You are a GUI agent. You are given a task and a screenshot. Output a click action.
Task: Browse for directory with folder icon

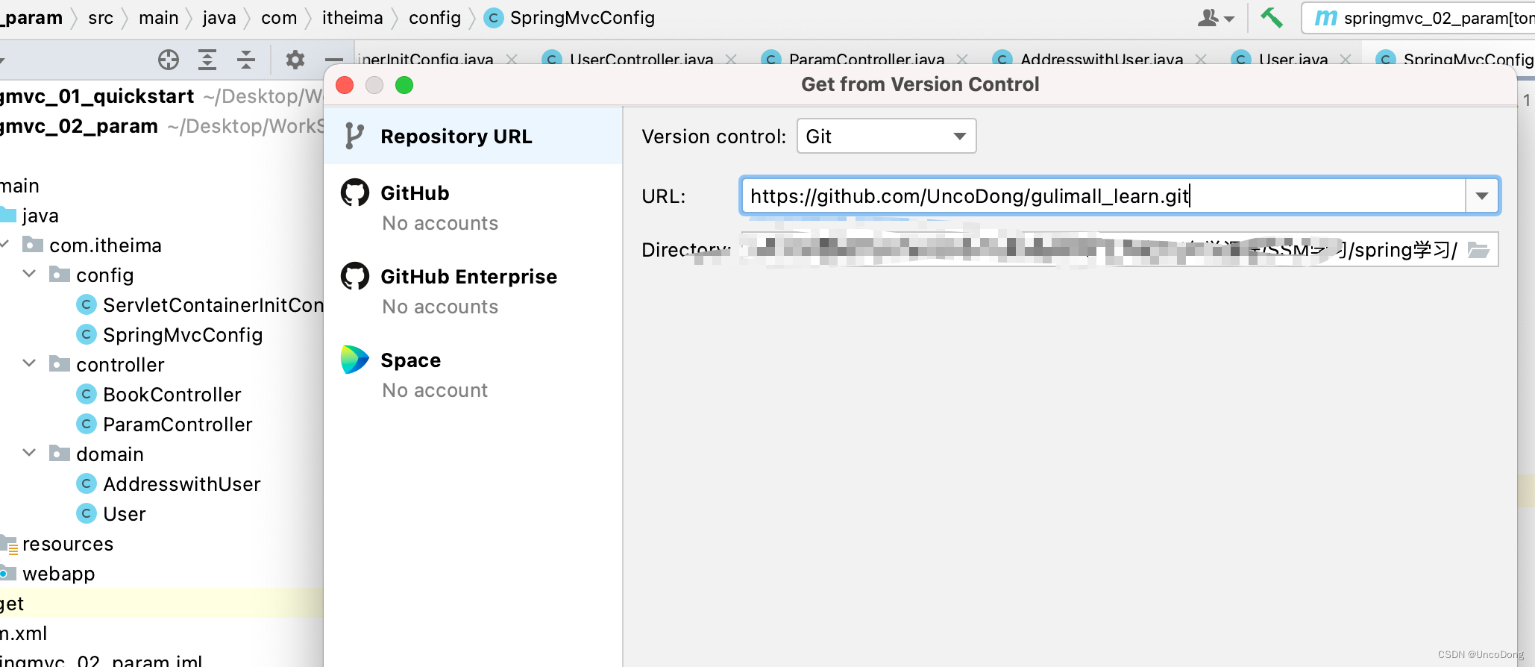coord(1478,250)
